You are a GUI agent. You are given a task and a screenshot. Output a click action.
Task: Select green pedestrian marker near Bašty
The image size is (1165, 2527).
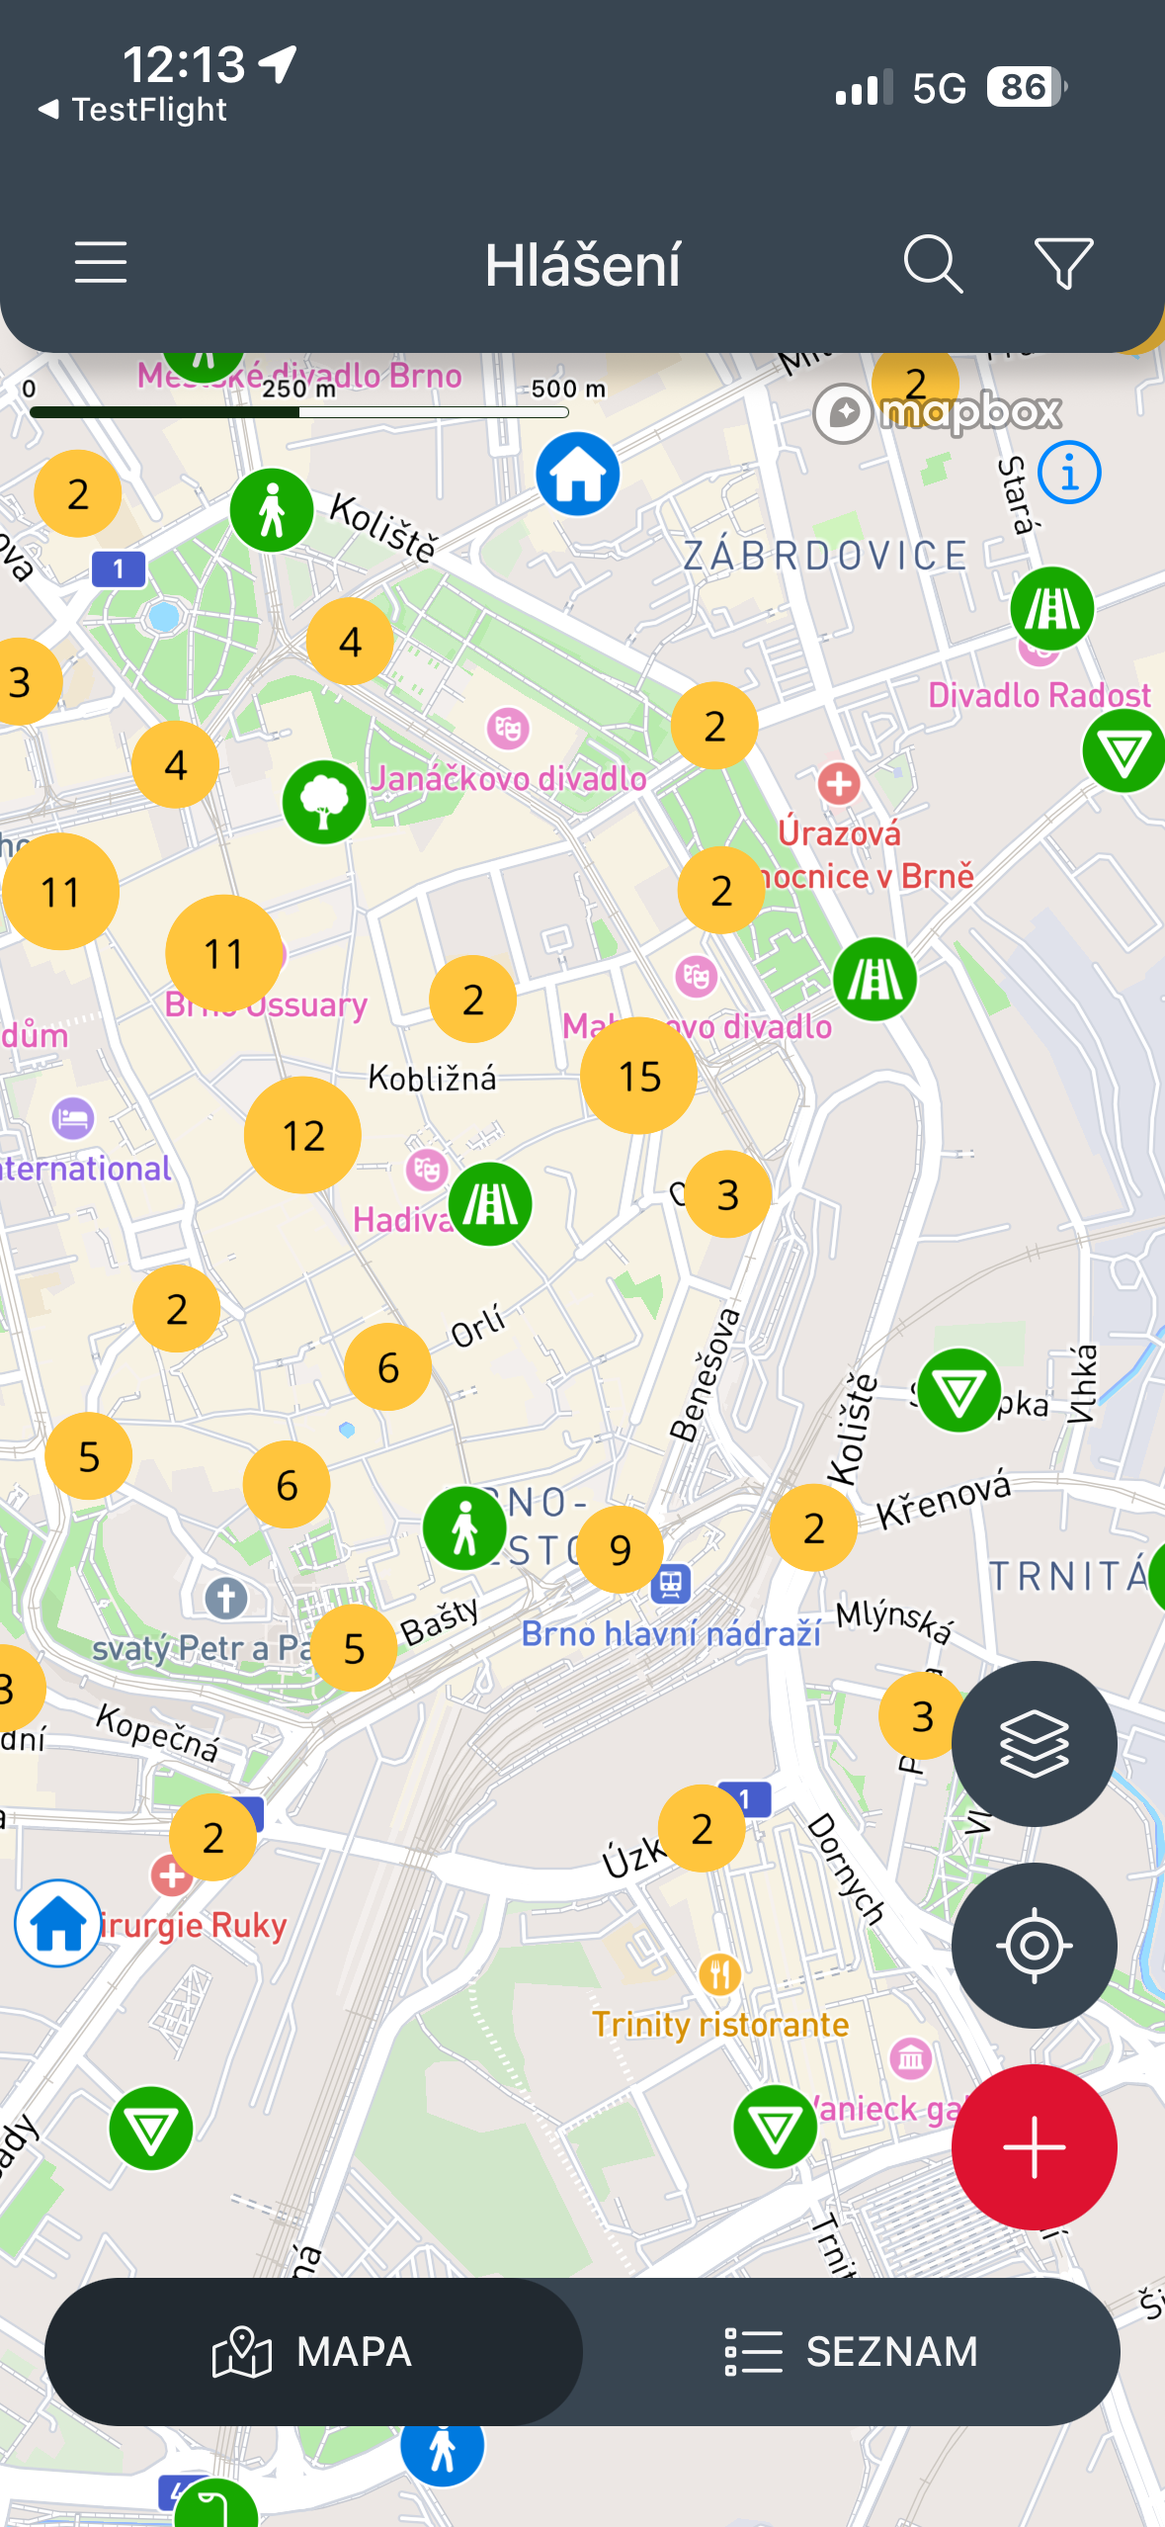(x=464, y=1528)
